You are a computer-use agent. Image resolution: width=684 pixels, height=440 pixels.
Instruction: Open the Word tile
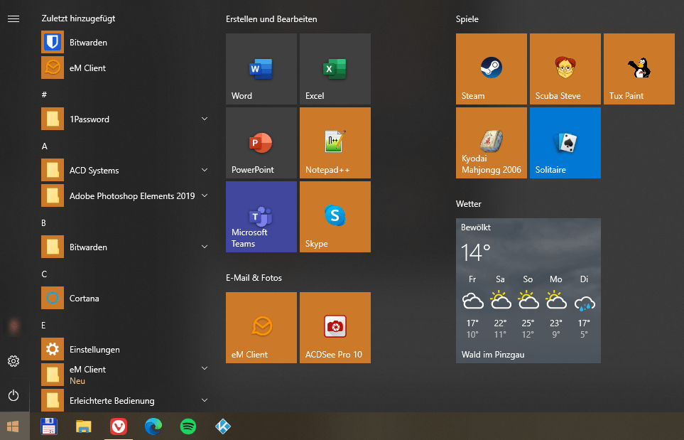(261, 69)
